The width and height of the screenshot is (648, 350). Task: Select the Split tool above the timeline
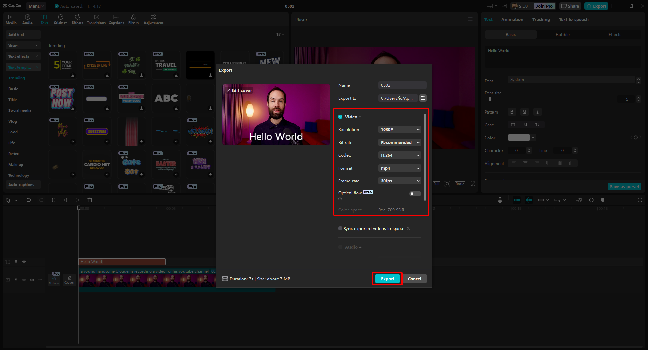pyautogui.click(x=53, y=200)
